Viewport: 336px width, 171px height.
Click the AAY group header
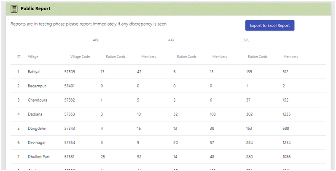pyautogui.click(x=171, y=40)
